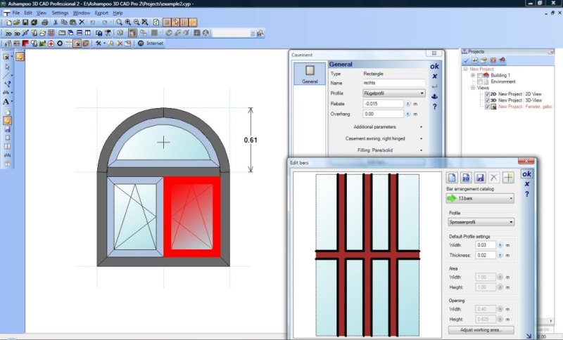The height and width of the screenshot is (340, 563).
Task: Open the File menu
Action: pos(15,13)
